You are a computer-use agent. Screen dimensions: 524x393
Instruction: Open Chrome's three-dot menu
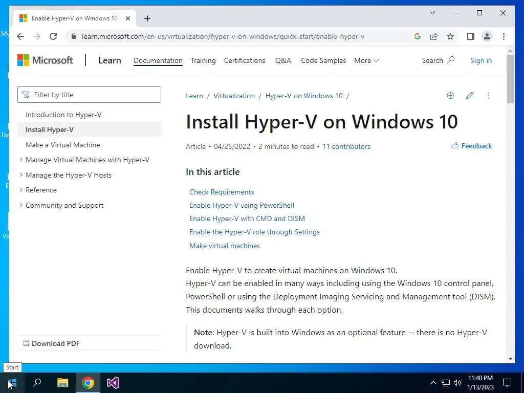pyautogui.click(x=504, y=36)
